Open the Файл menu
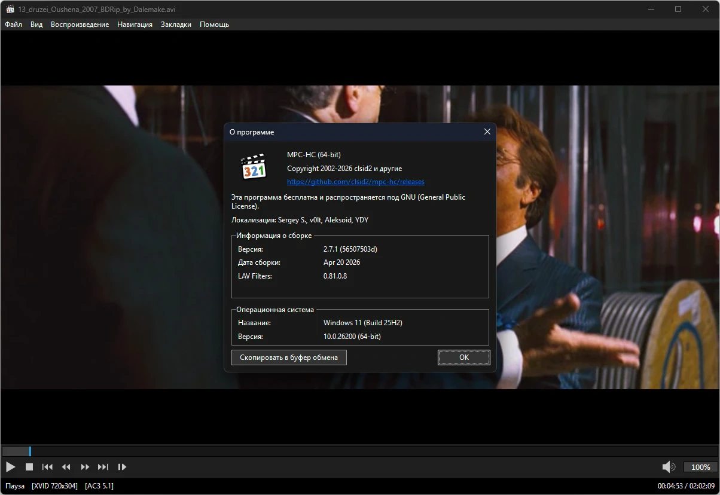Screen dimensions: 720x495 click(x=13, y=25)
